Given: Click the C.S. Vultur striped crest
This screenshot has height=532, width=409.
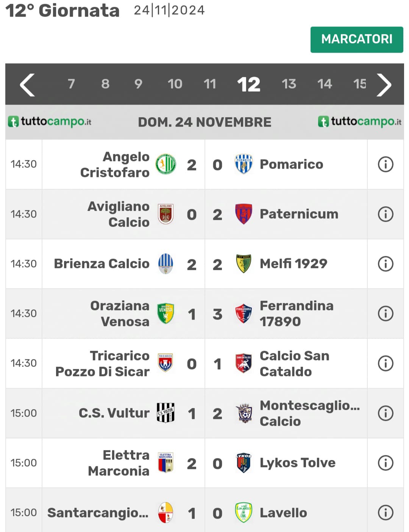Looking at the screenshot, I should 165,413.
